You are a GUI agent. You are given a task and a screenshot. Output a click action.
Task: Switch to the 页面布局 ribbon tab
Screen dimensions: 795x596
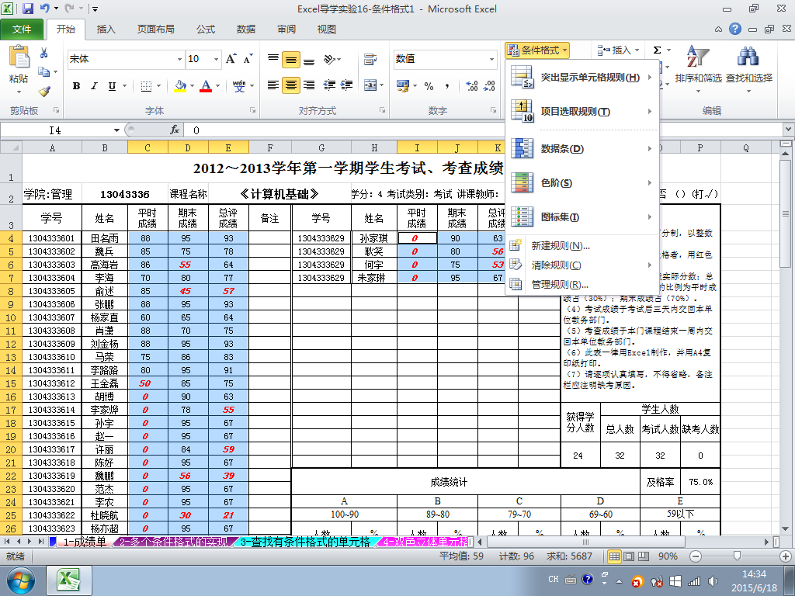pyautogui.click(x=155, y=29)
